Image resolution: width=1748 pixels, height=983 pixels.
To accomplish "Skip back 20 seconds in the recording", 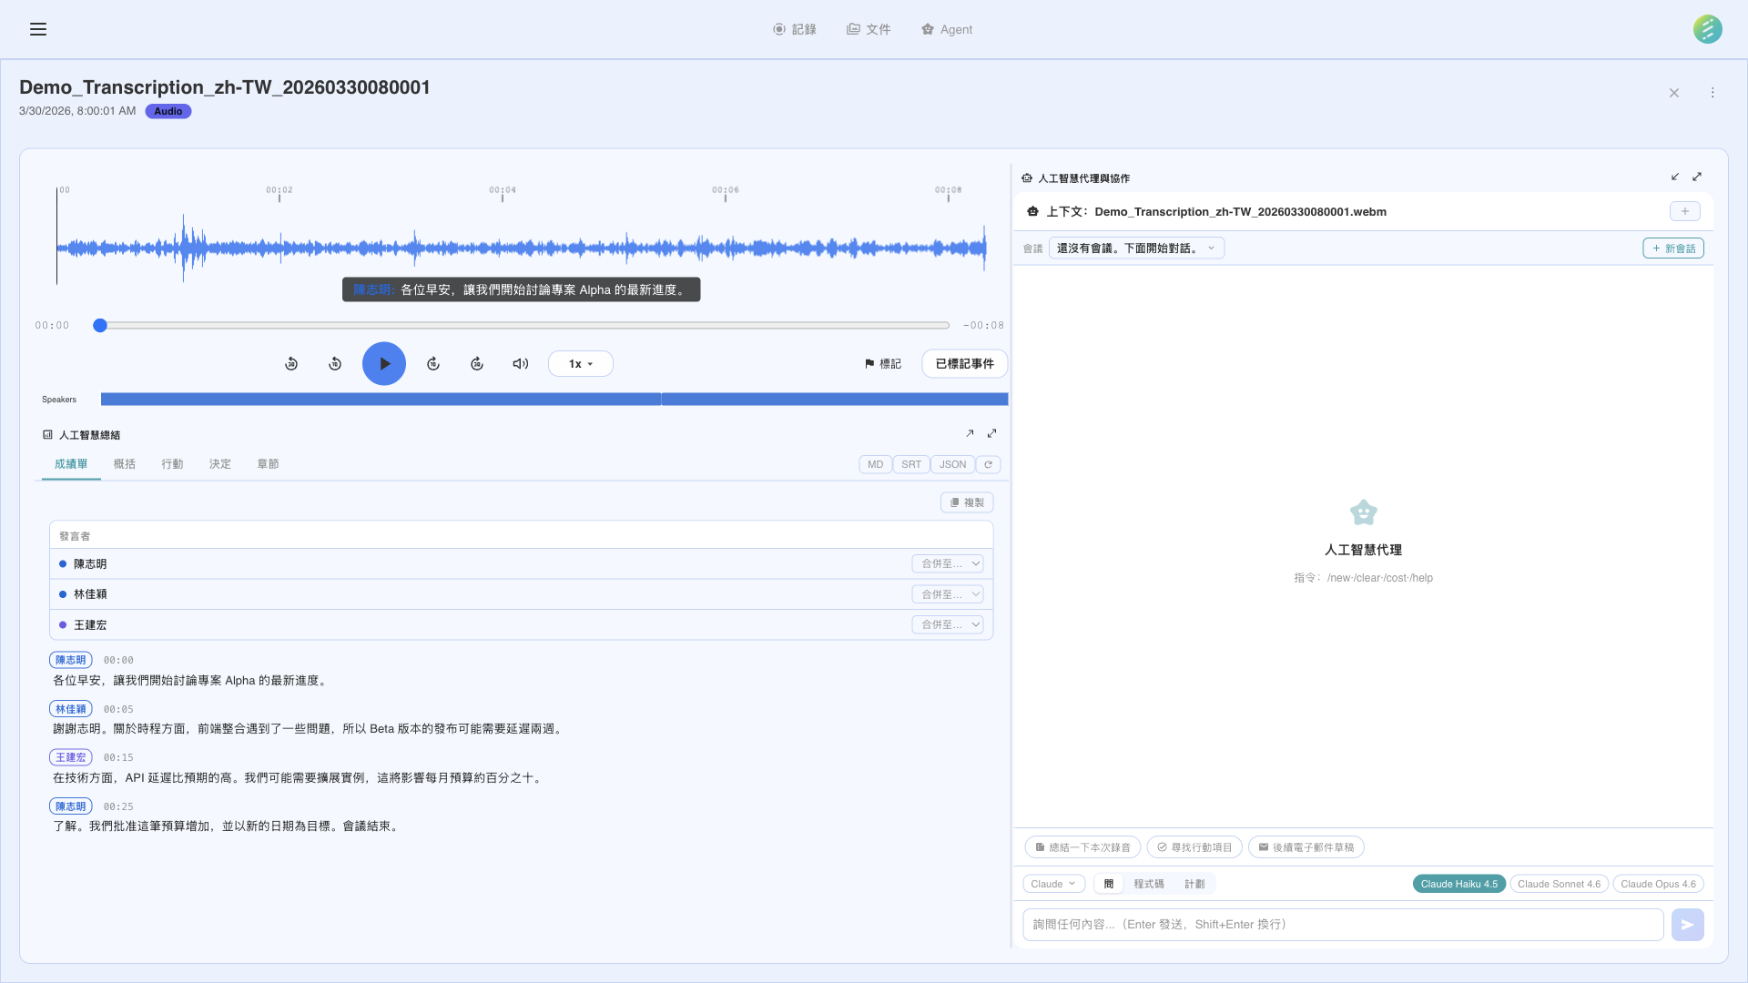I will point(291,363).
